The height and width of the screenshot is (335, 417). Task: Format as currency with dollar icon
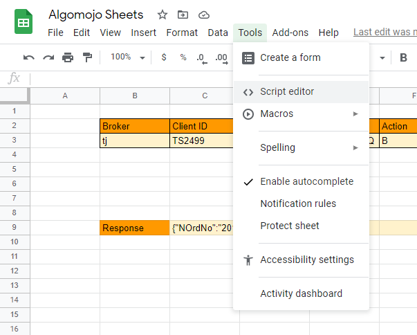(164, 57)
